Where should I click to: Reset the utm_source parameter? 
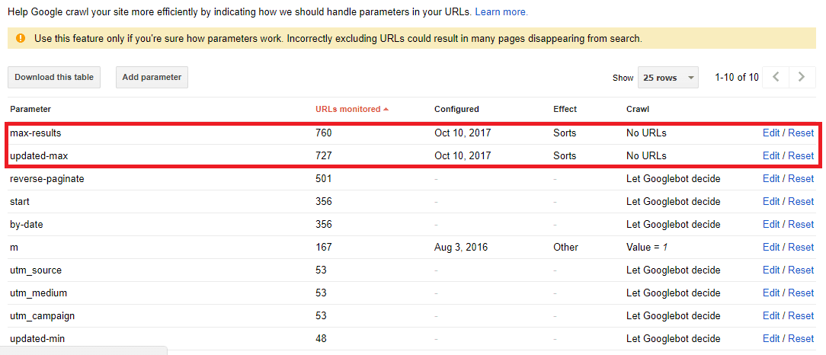pos(801,270)
